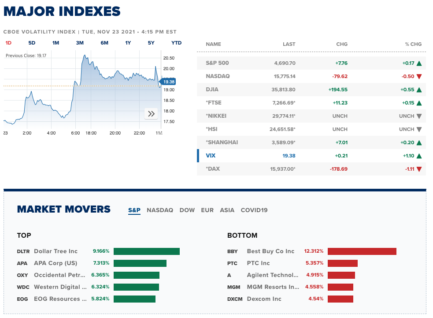Open the NASDAQ market movers tab
The width and height of the screenshot is (433, 318).
click(x=160, y=210)
